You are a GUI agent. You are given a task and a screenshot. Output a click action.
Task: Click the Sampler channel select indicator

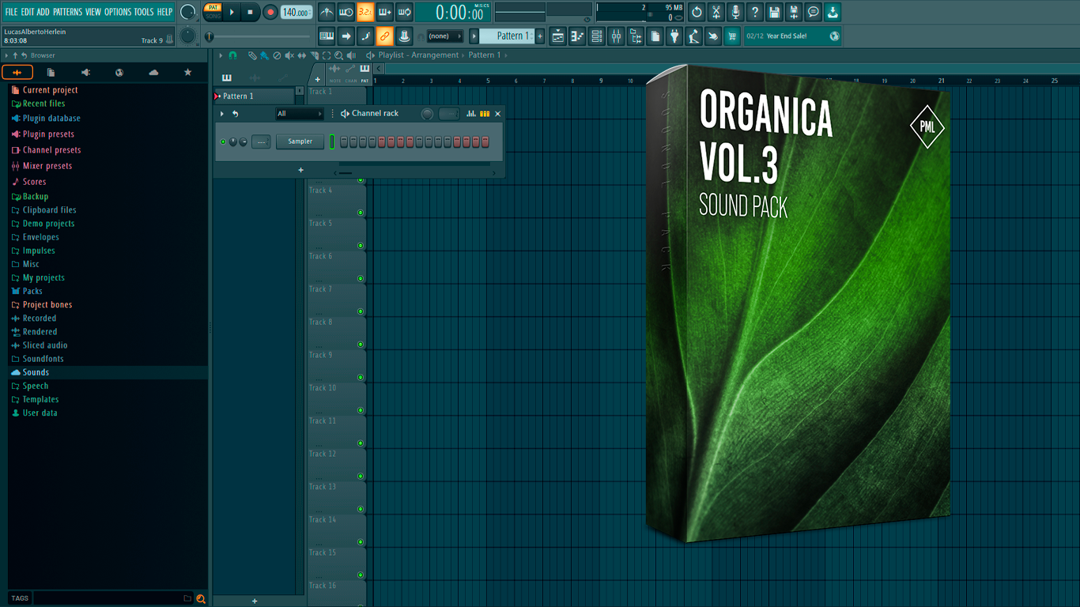(x=333, y=141)
